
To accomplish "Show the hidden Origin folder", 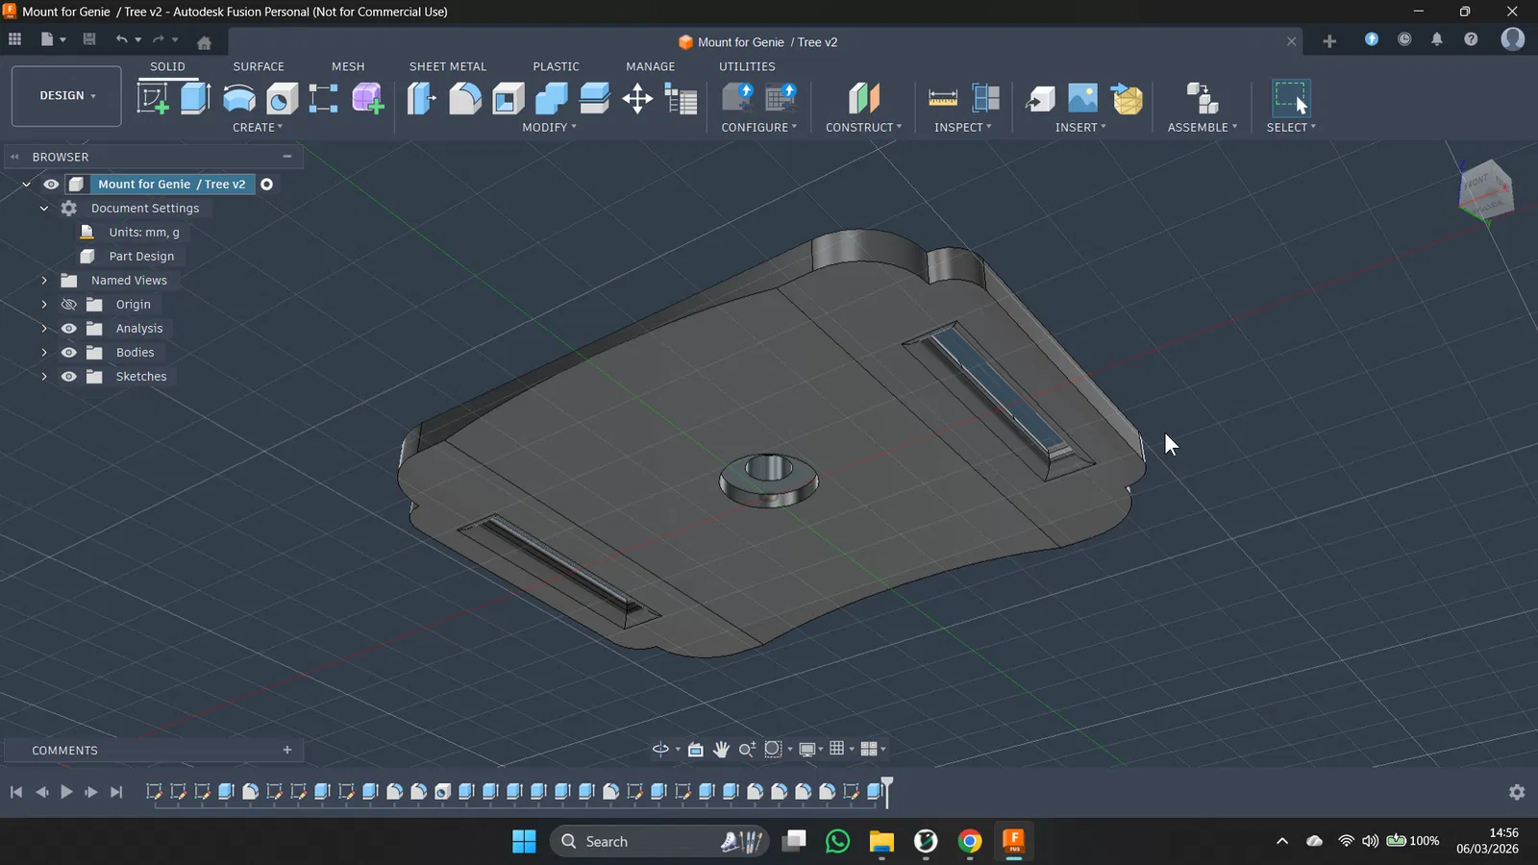I will tap(69, 305).
